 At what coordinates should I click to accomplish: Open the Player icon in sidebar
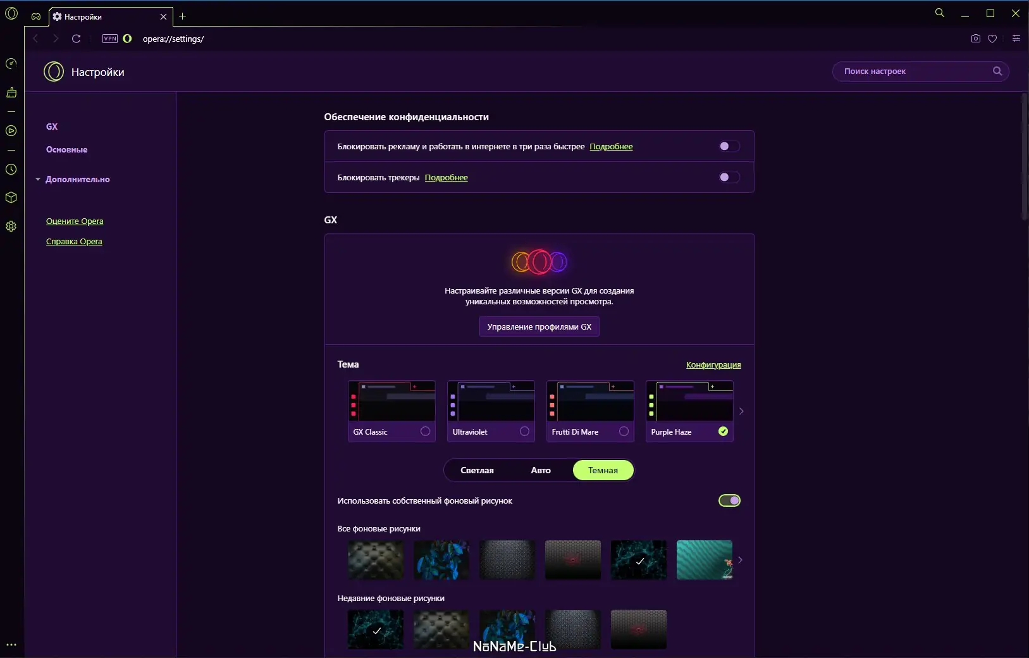(11, 131)
